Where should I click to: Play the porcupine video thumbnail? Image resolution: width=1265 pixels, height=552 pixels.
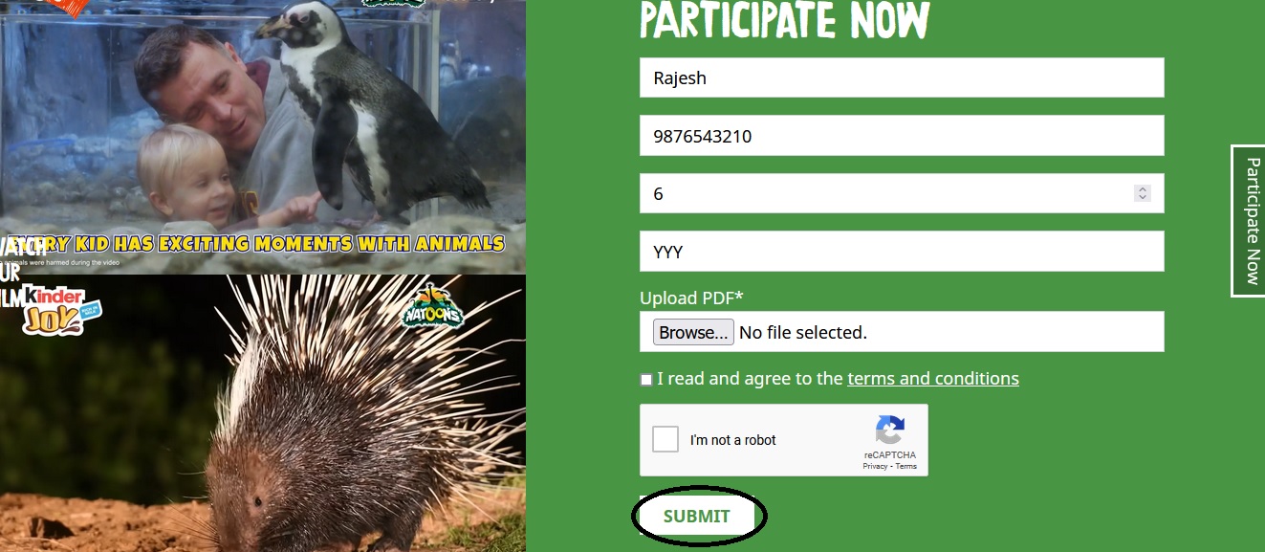pos(263,413)
